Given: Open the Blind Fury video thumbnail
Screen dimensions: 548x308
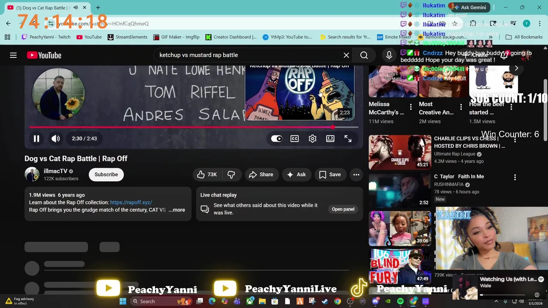Looking at the screenshot, I should tap(400, 266).
